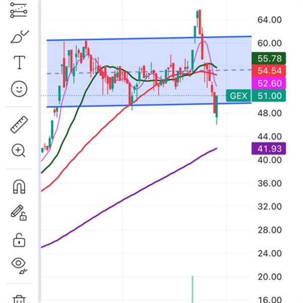Click the 48.00 price axis tick
The image size is (303, 303).
coord(269,113)
